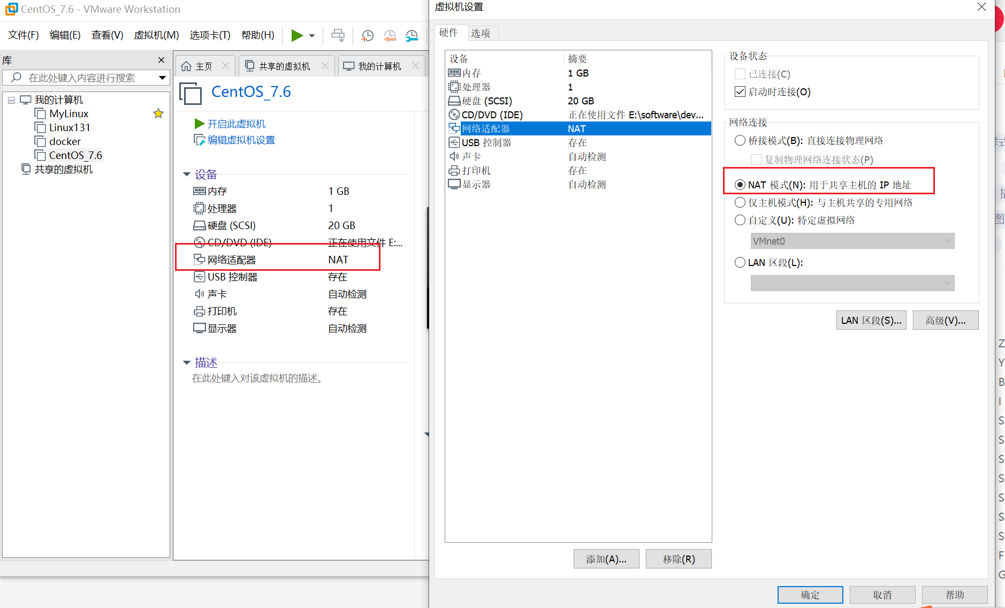This screenshot has width=1005, height=608.
Task: Open the power options dropdown arrow
Action: point(312,36)
